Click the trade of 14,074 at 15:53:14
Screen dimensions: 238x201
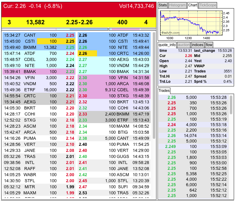point(194,136)
